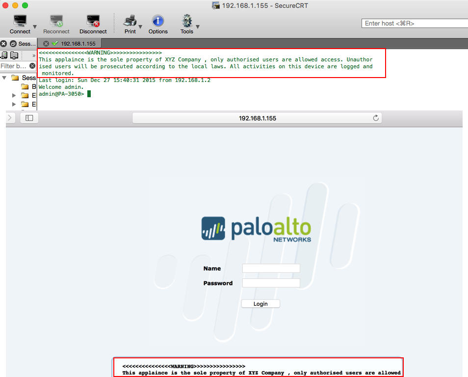The width and height of the screenshot is (468, 377).
Task: Clear the session filter text
Action: click(32, 65)
